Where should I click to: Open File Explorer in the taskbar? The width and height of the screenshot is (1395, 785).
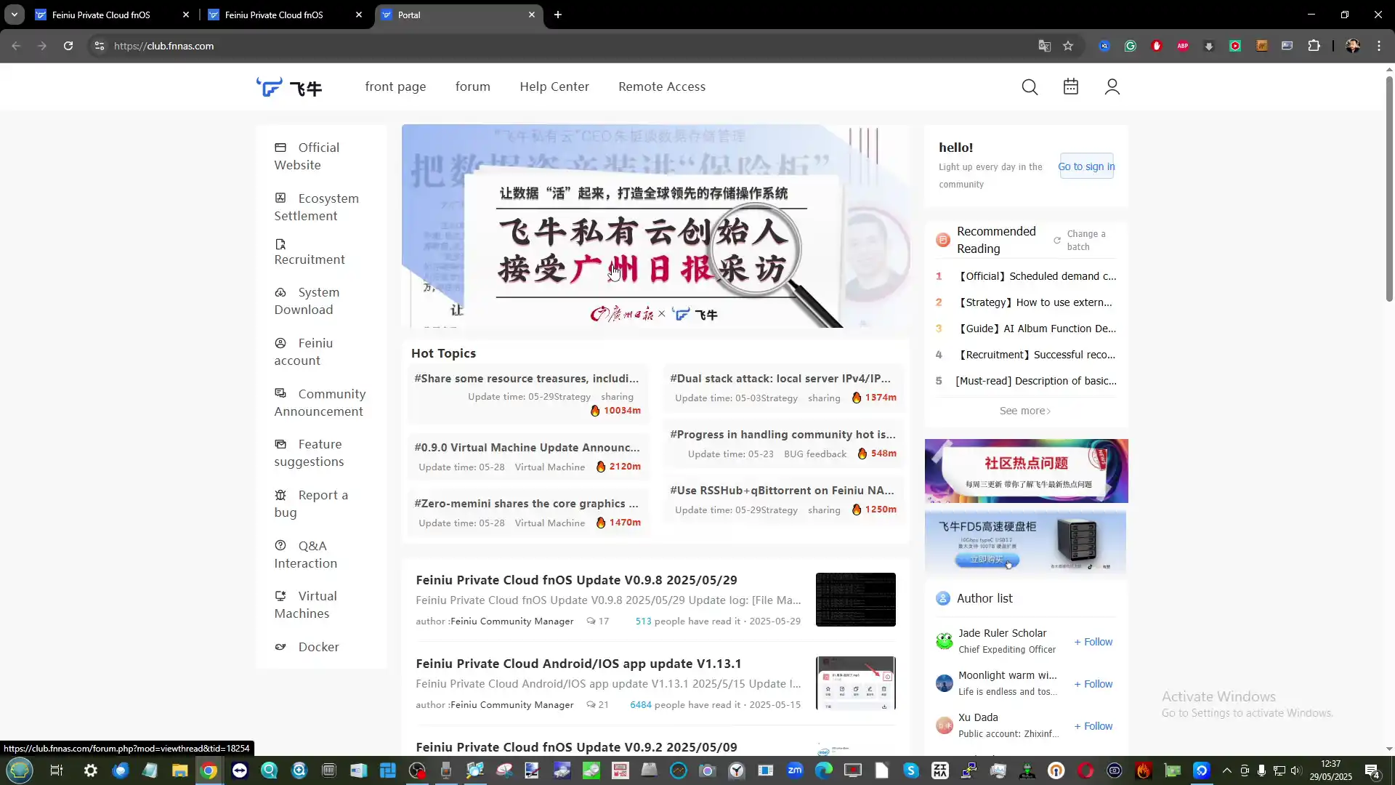point(179,770)
